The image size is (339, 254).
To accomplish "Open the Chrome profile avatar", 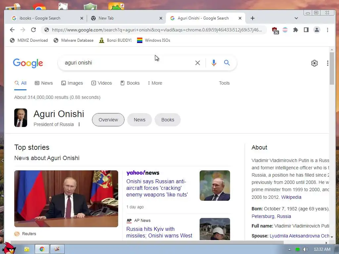I will click(317, 30).
